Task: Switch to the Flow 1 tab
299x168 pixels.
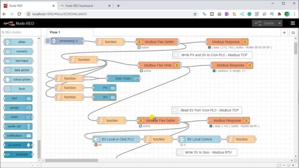Action: pyautogui.click(x=70, y=32)
